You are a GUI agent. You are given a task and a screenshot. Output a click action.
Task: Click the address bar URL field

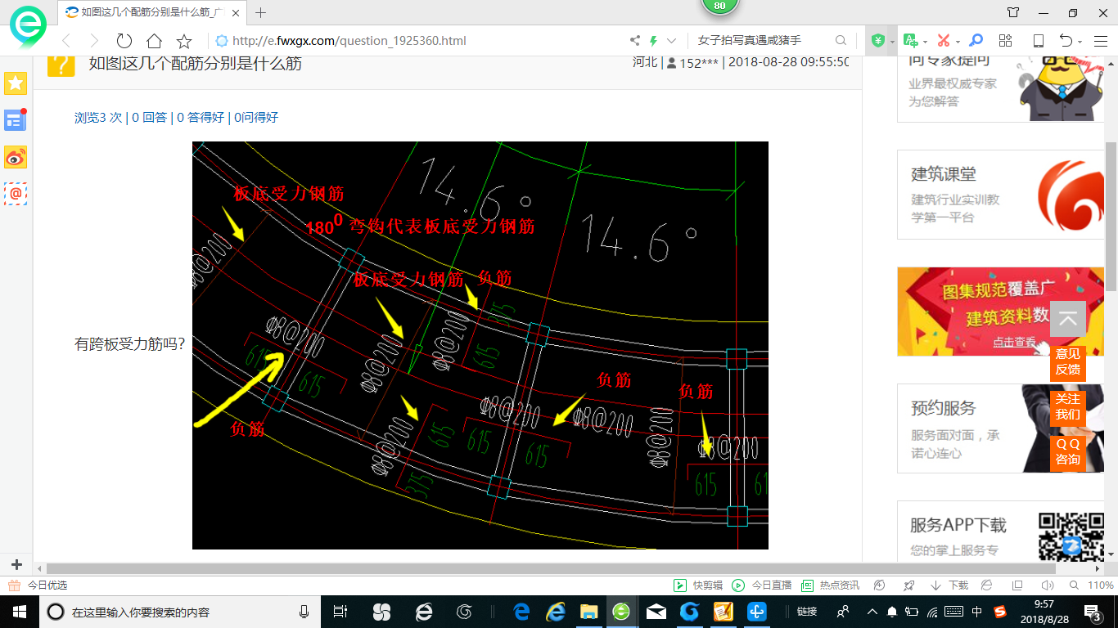[x=417, y=41]
